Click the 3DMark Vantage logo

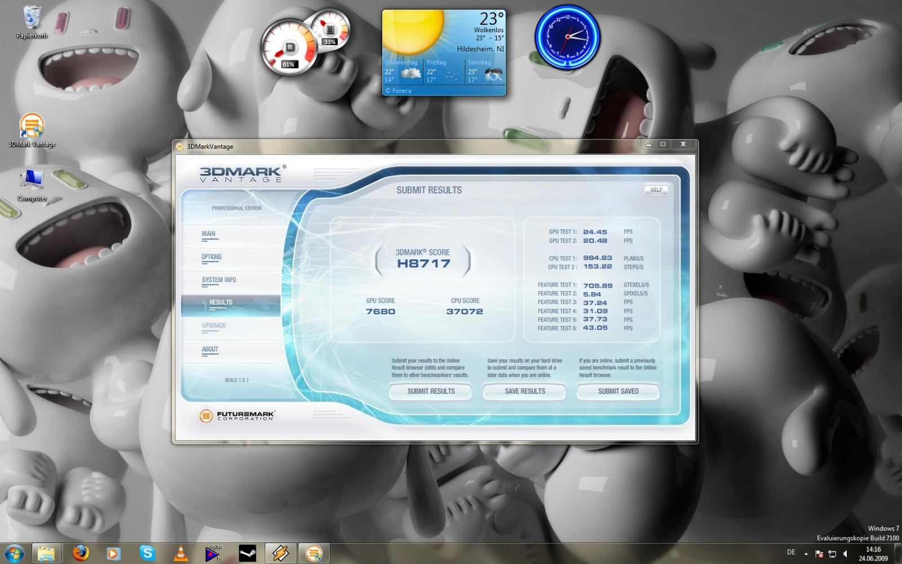(242, 174)
